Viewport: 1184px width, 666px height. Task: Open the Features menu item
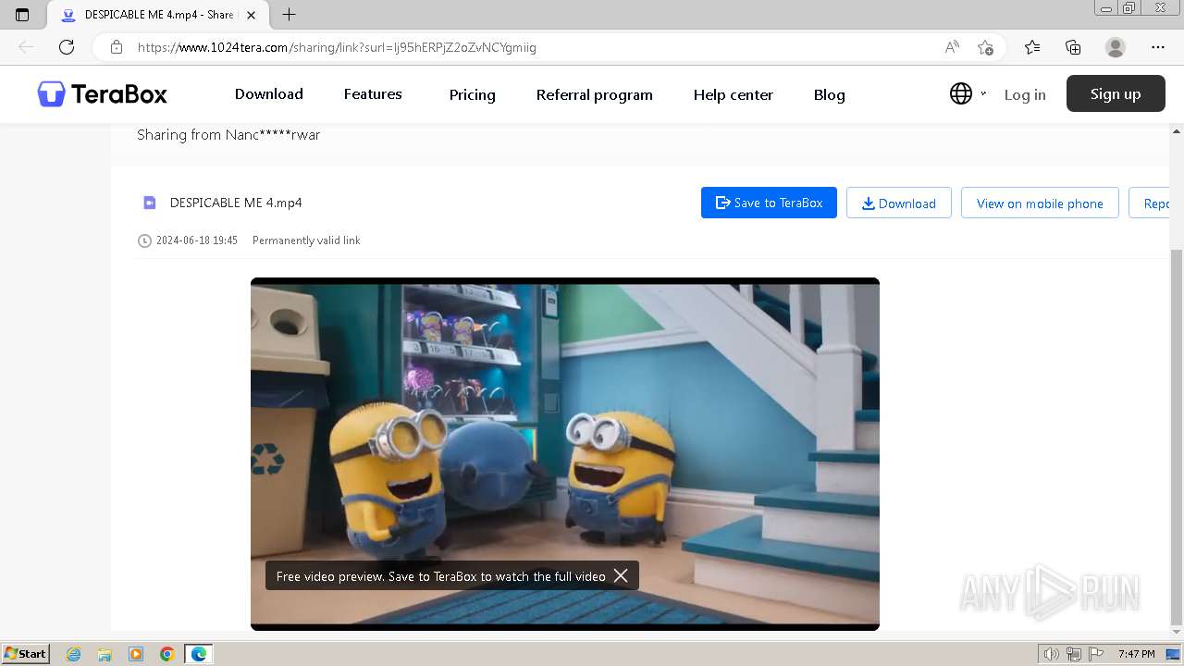pyautogui.click(x=373, y=93)
